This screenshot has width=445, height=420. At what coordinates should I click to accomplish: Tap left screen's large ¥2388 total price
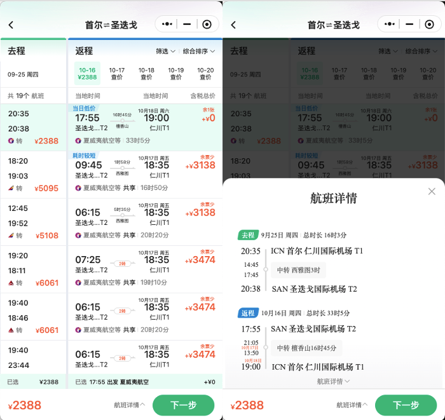(25, 405)
